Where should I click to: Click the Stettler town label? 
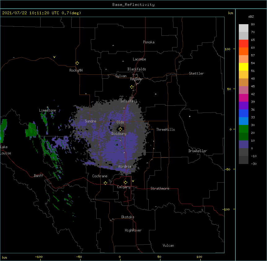point(196,73)
